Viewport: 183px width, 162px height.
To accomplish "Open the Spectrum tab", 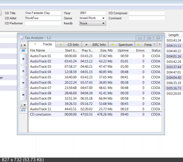I will [x=122, y=45].
